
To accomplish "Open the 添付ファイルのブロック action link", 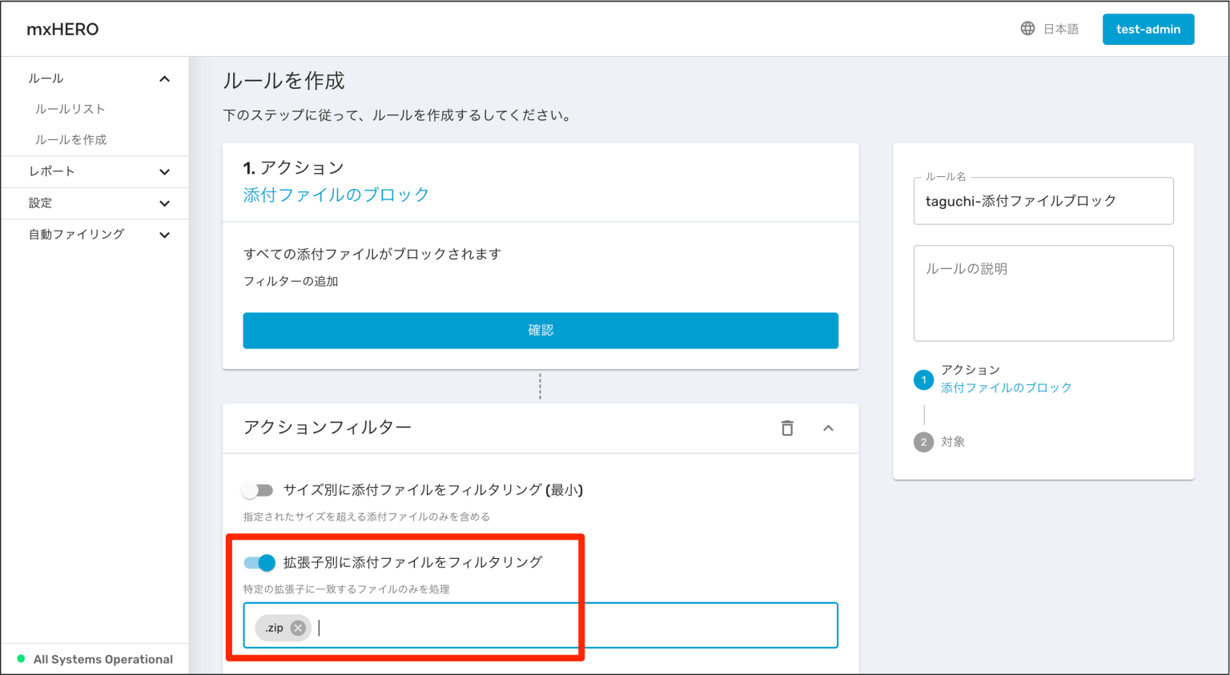I will [x=336, y=195].
